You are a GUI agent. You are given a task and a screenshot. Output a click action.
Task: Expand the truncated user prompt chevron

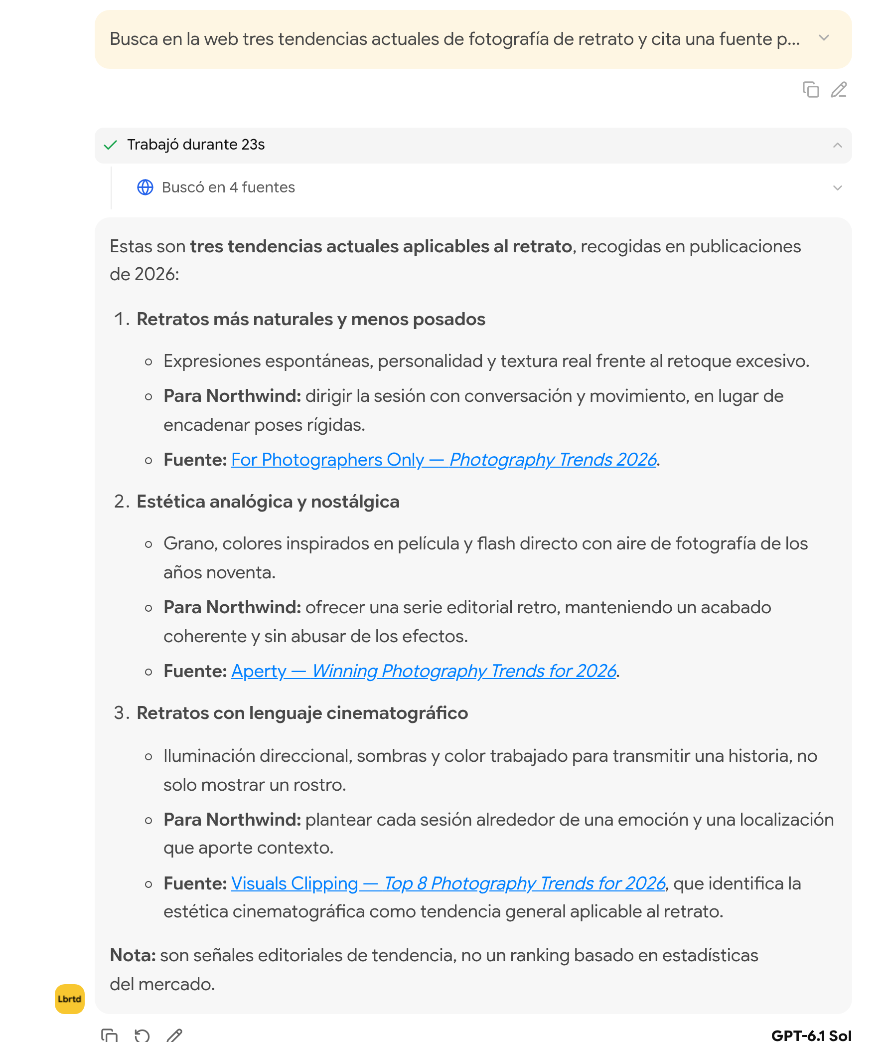tap(824, 38)
